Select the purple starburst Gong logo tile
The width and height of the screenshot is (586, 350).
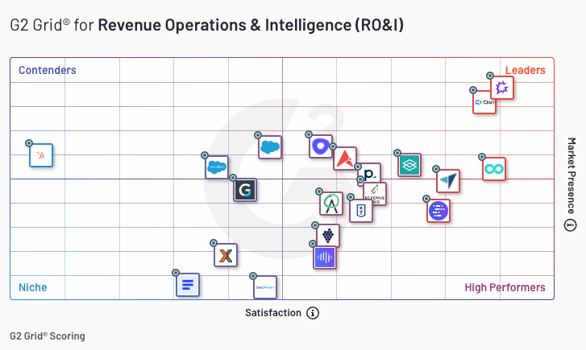point(502,88)
